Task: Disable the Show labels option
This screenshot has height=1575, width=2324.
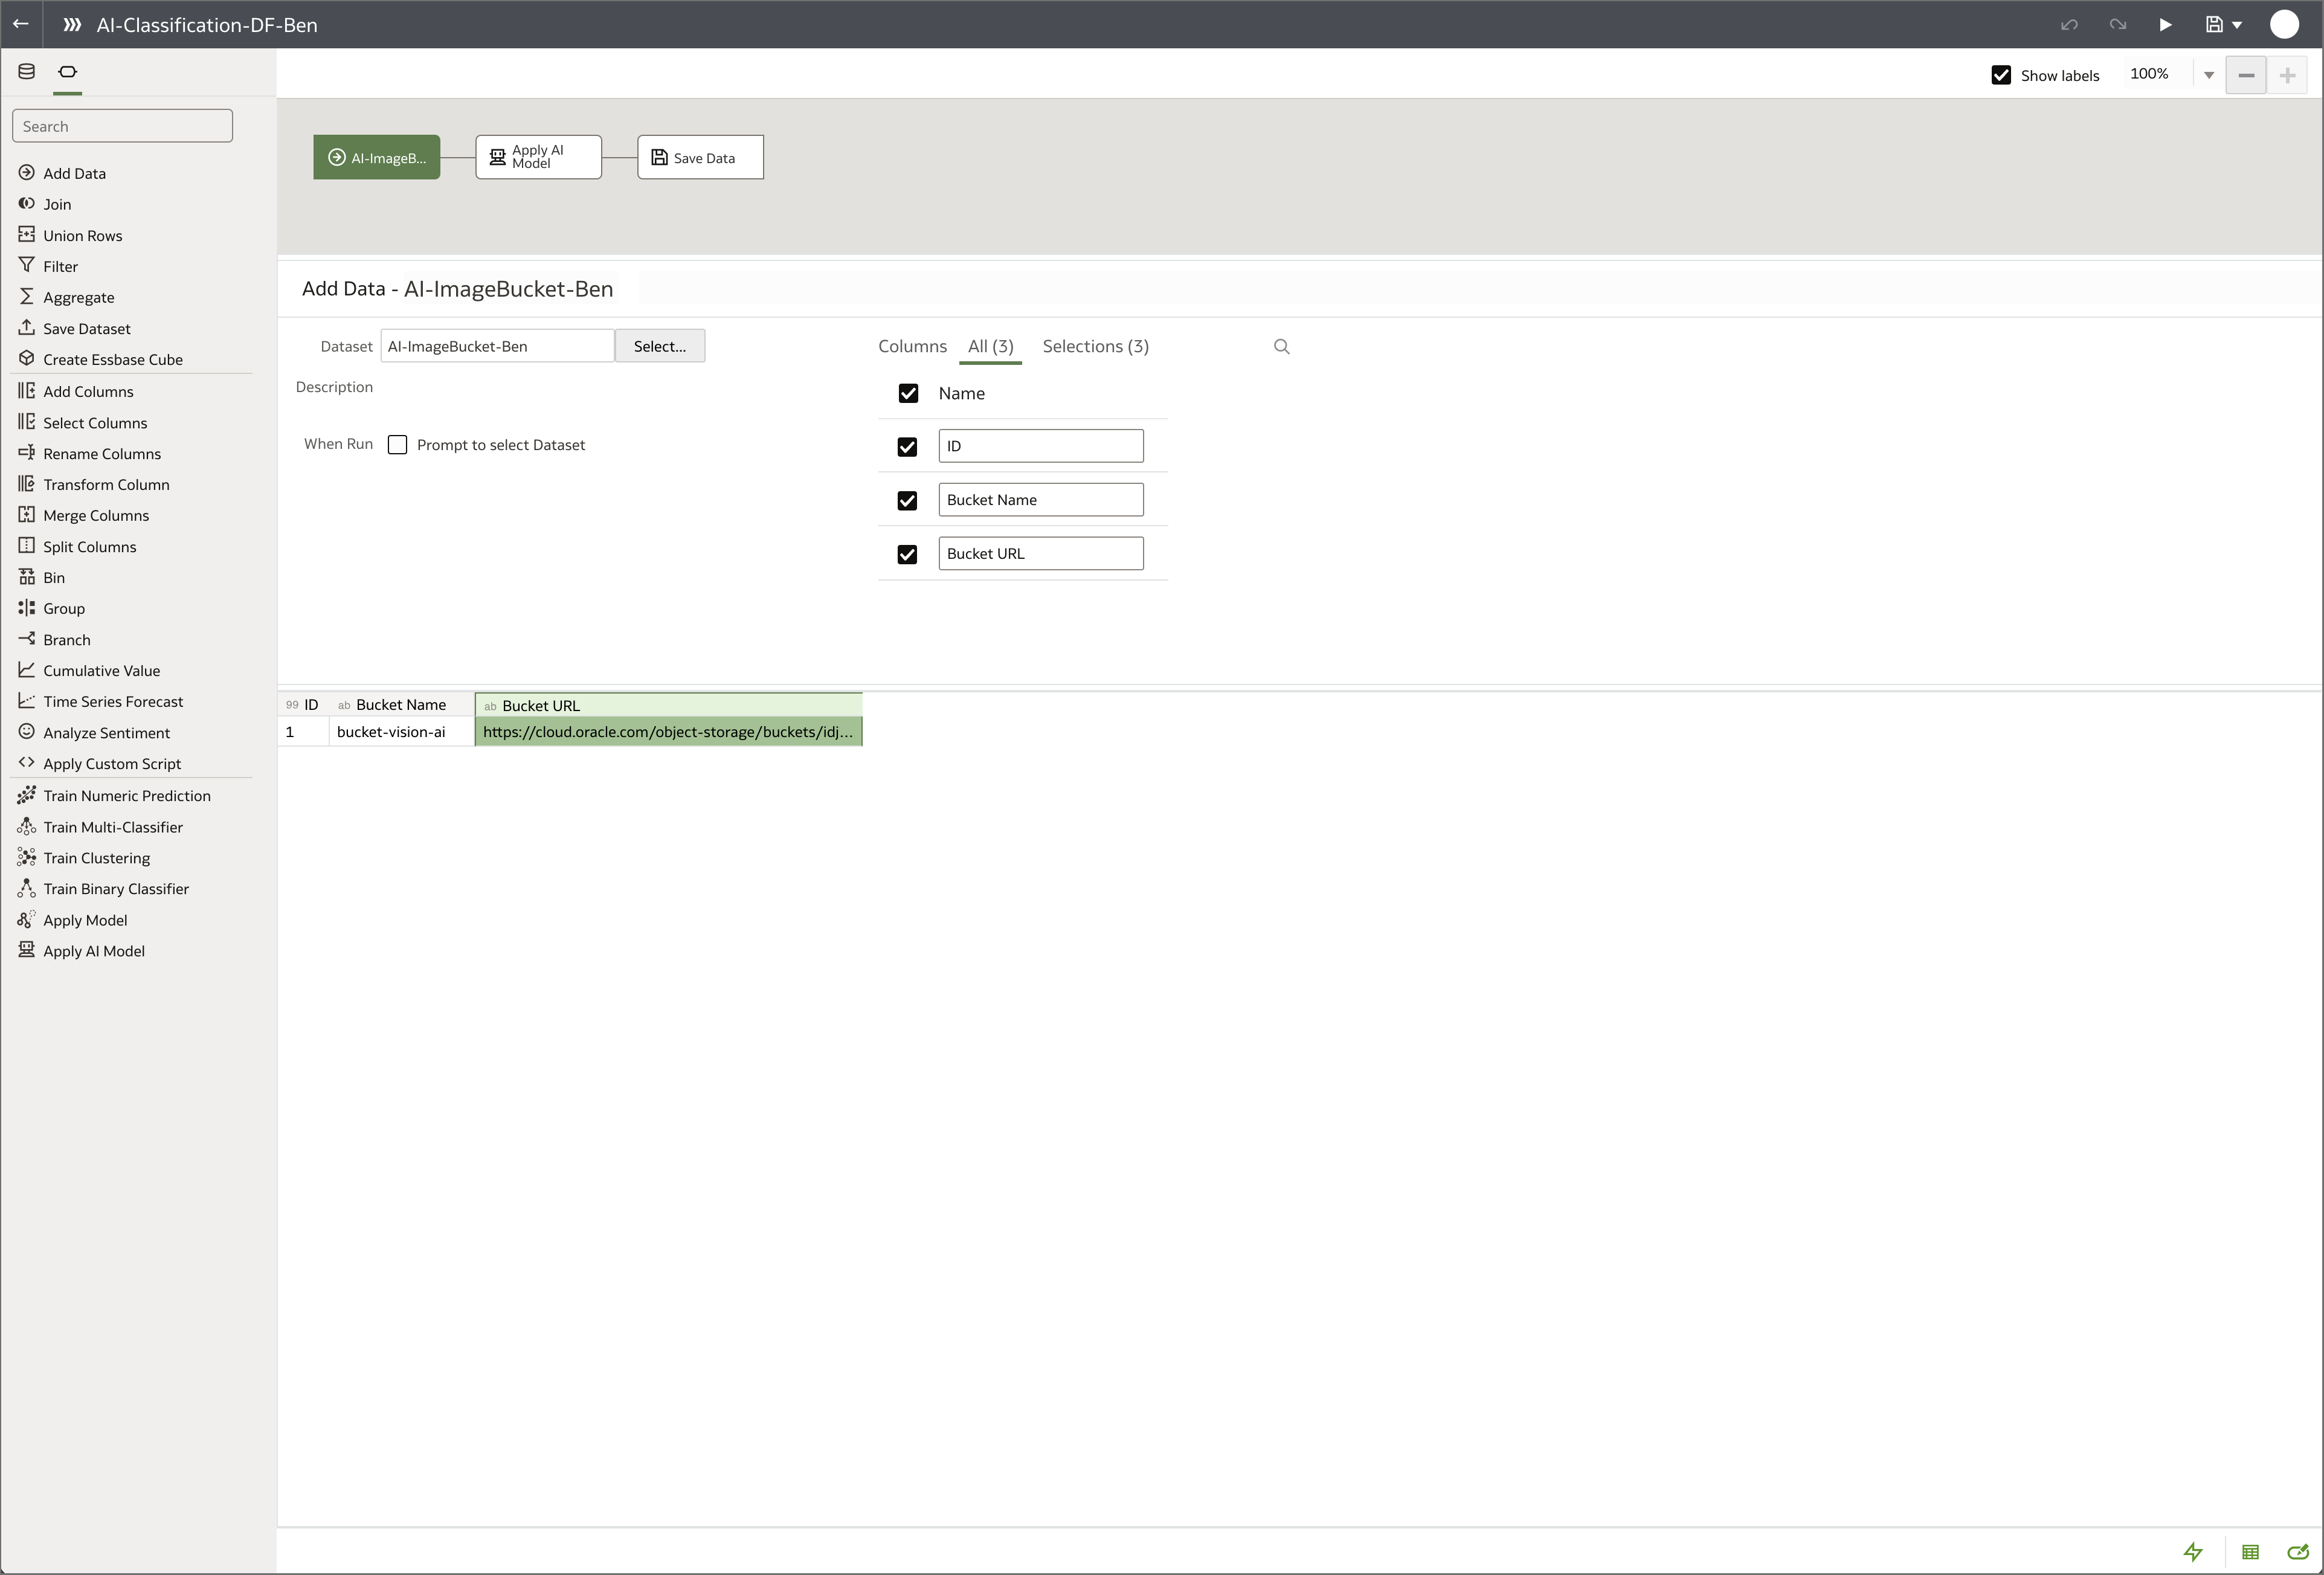Action: [x=2001, y=74]
